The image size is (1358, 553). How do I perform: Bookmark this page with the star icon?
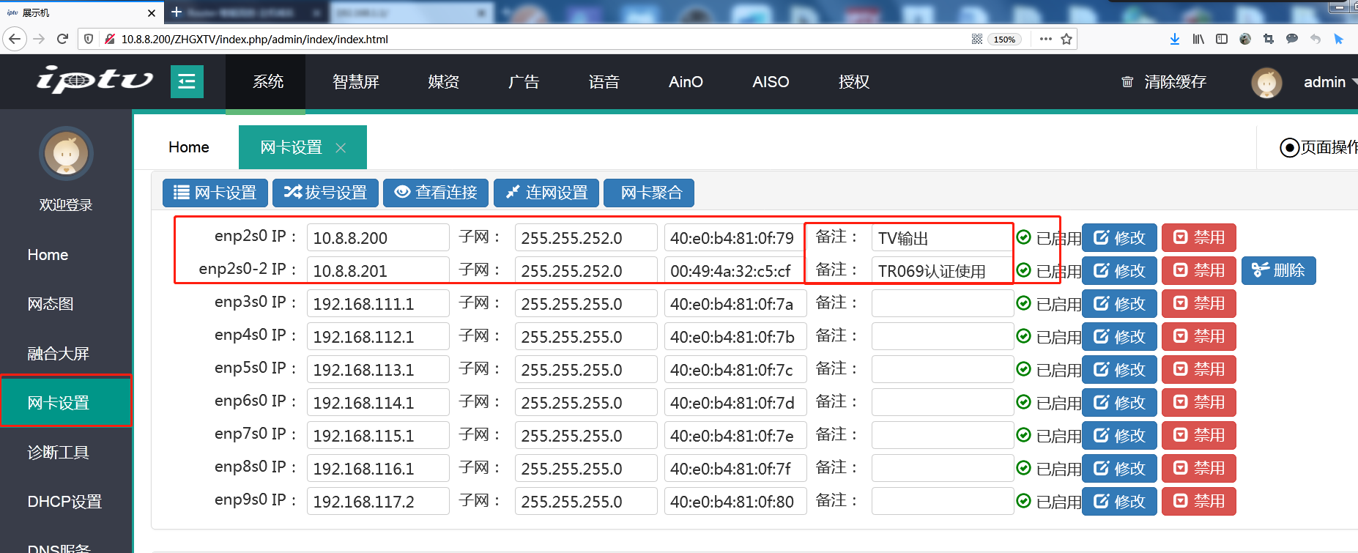point(1066,40)
